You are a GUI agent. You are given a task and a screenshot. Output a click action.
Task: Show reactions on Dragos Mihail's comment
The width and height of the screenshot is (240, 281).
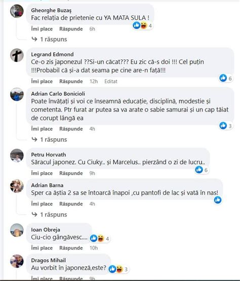(118, 269)
